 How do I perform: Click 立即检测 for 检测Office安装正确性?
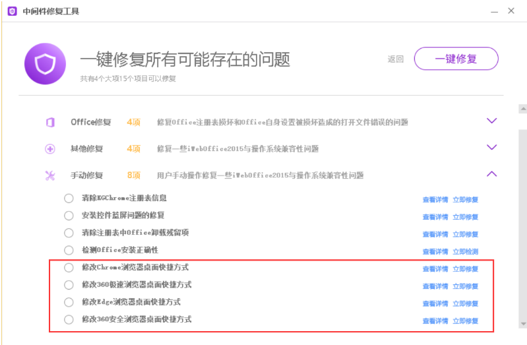465,251
